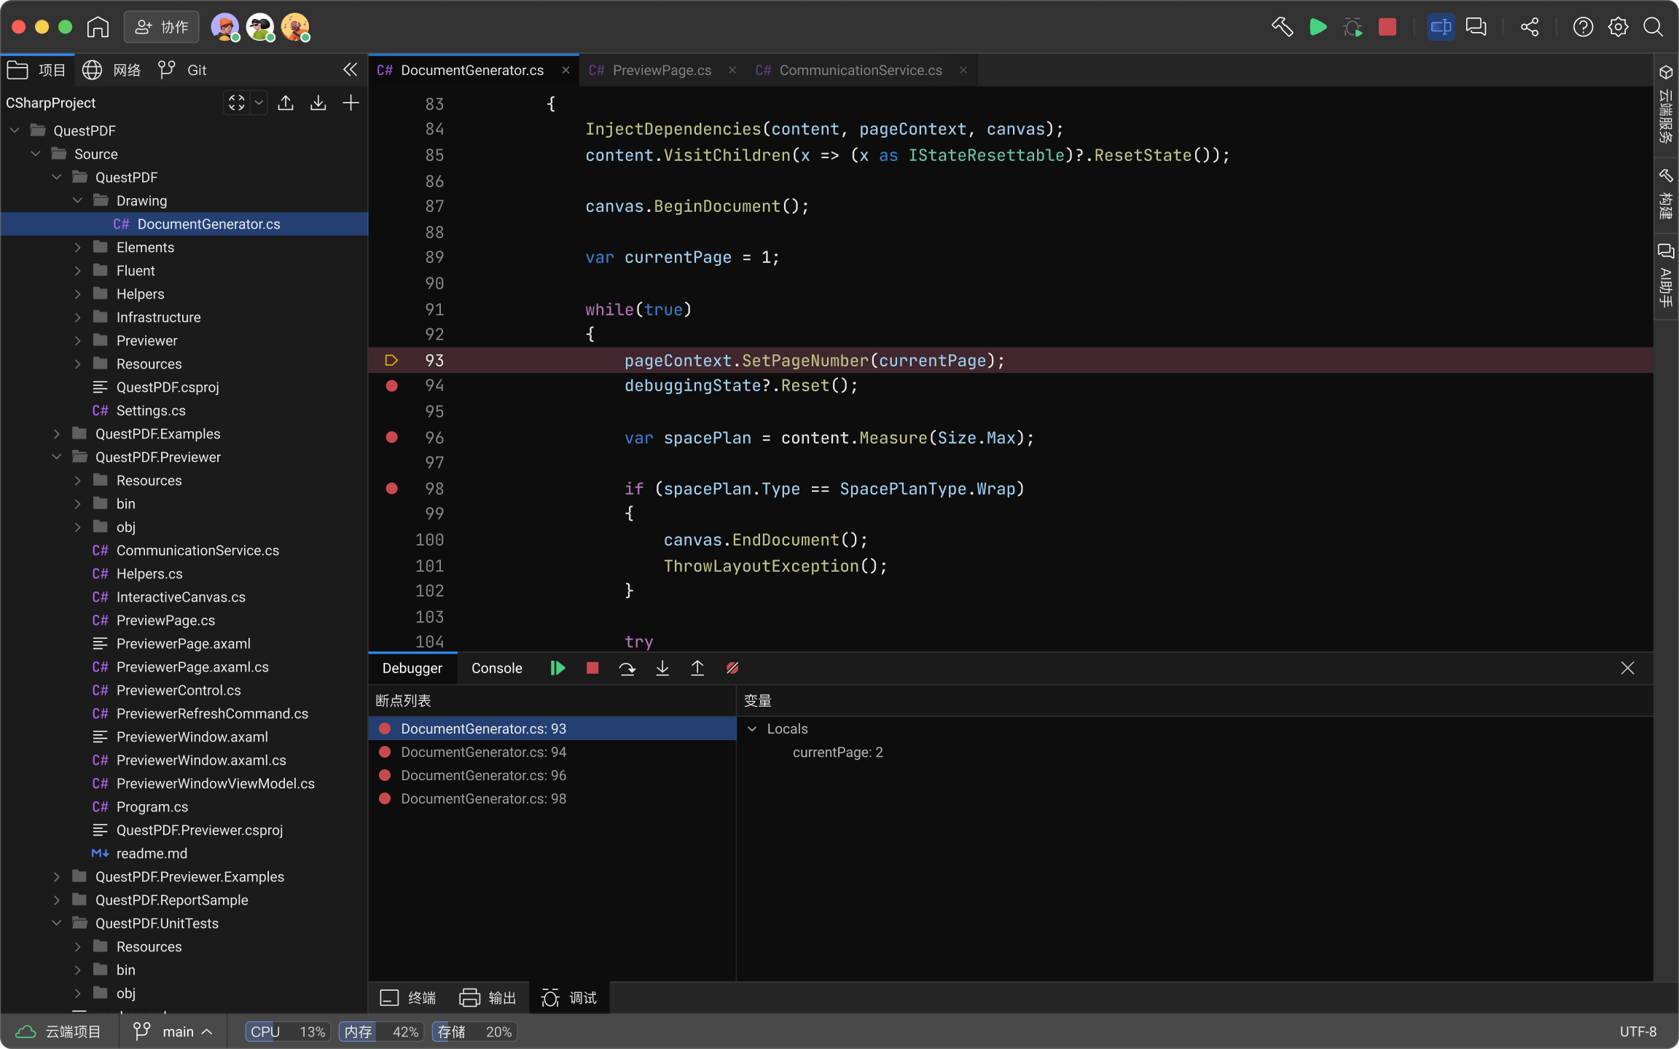Image resolution: width=1679 pixels, height=1049 pixels.
Task: Collapse the Locals variables section
Action: tap(752, 728)
